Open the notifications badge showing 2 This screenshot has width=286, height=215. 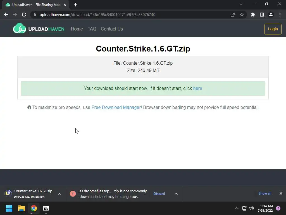[x=278, y=208]
